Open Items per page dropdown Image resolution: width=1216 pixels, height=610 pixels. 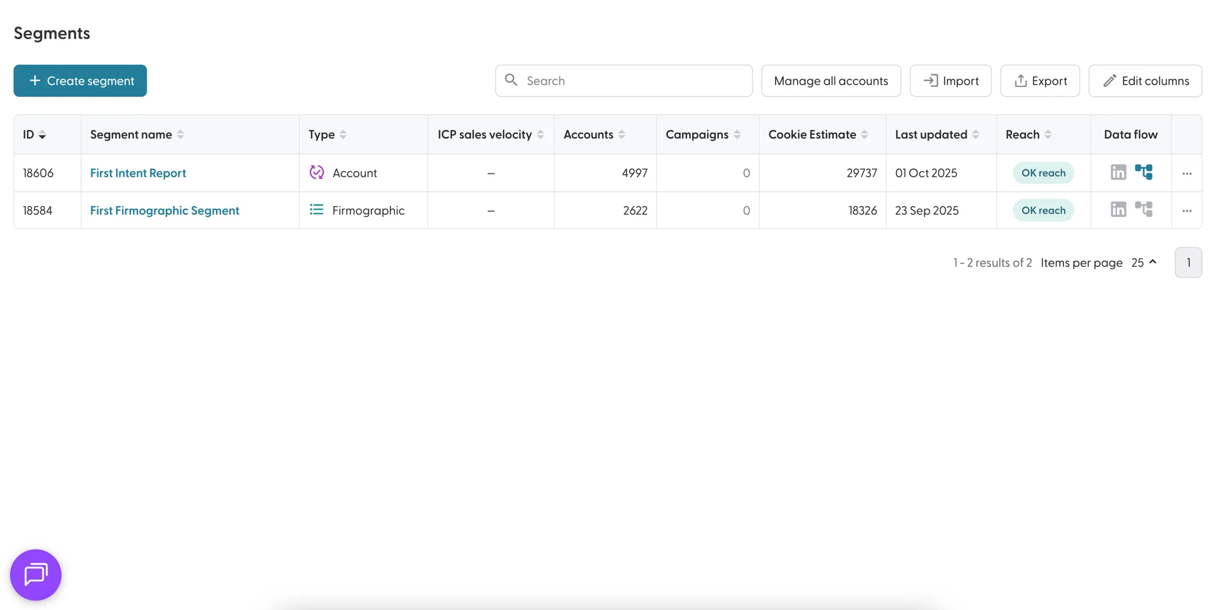pos(1144,262)
